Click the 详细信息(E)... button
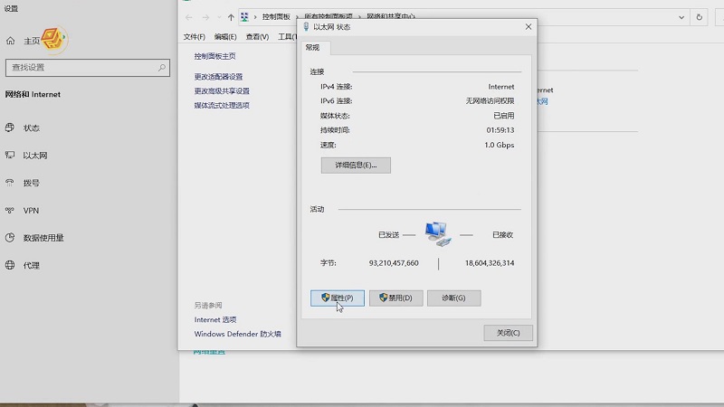The image size is (724, 407). (x=356, y=166)
